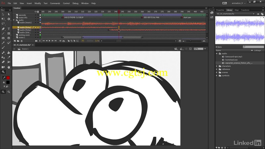The image size is (265, 149).
Task: Select the Camera tool
Action: coord(3,67)
